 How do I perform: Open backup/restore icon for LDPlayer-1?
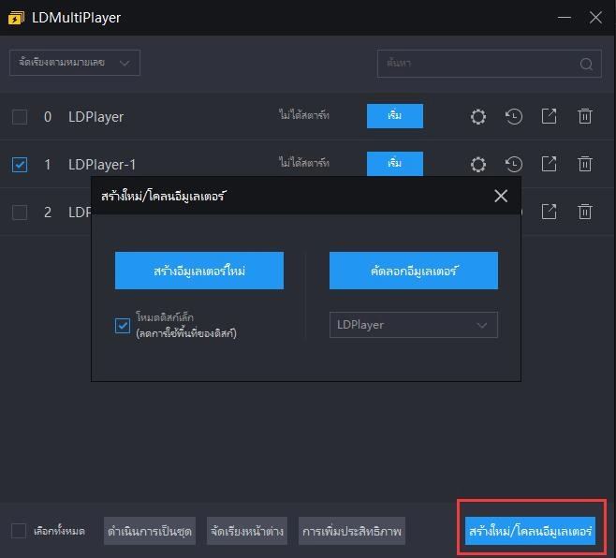tap(513, 164)
